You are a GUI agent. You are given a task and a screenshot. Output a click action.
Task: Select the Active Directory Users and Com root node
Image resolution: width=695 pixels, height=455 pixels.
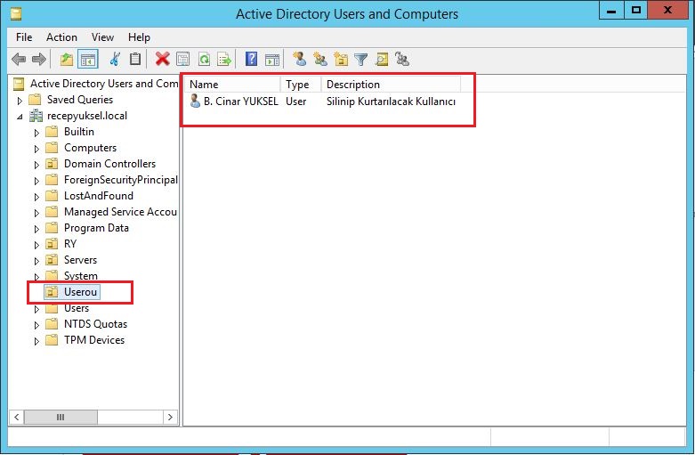pyautogui.click(x=104, y=84)
